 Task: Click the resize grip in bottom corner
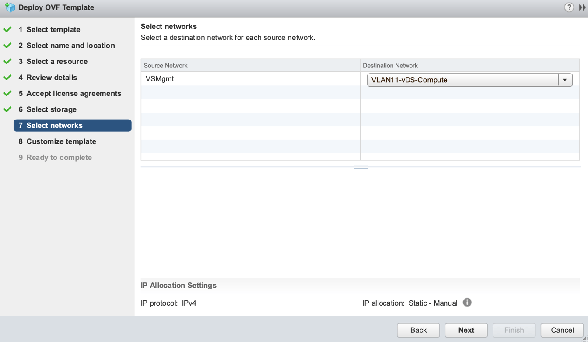[584, 338]
